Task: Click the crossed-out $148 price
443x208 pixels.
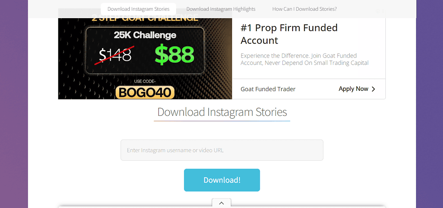Action: 115,55
